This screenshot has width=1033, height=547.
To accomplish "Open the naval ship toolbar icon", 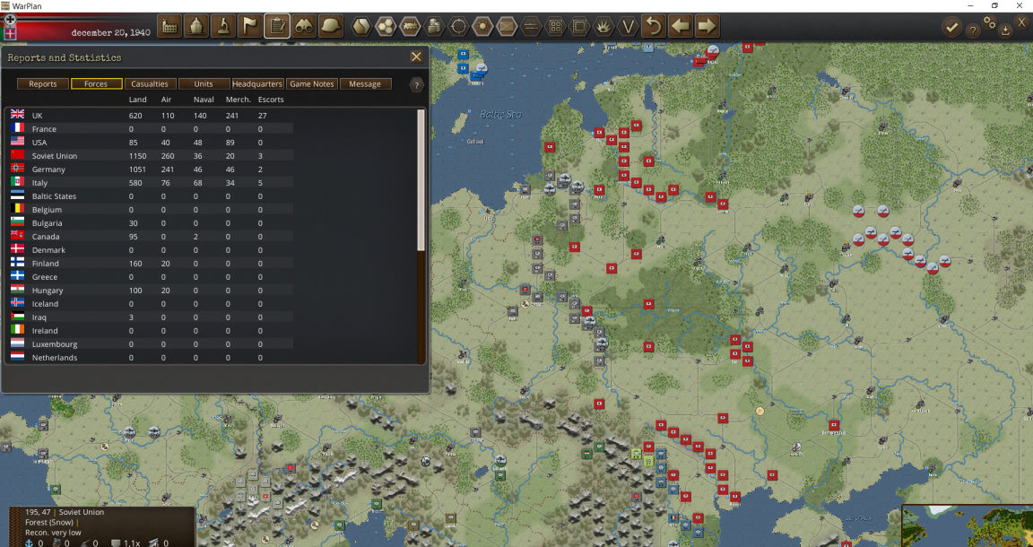I will (x=196, y=27).
